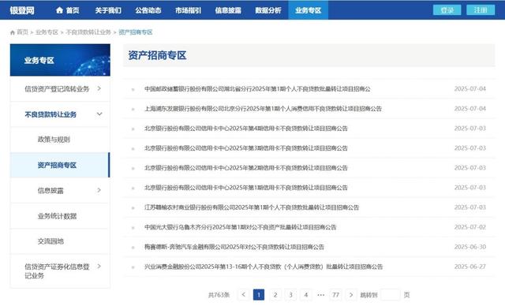
Task: Open the 信息披露 top navigation menu
Action: [x=228, y=10]
